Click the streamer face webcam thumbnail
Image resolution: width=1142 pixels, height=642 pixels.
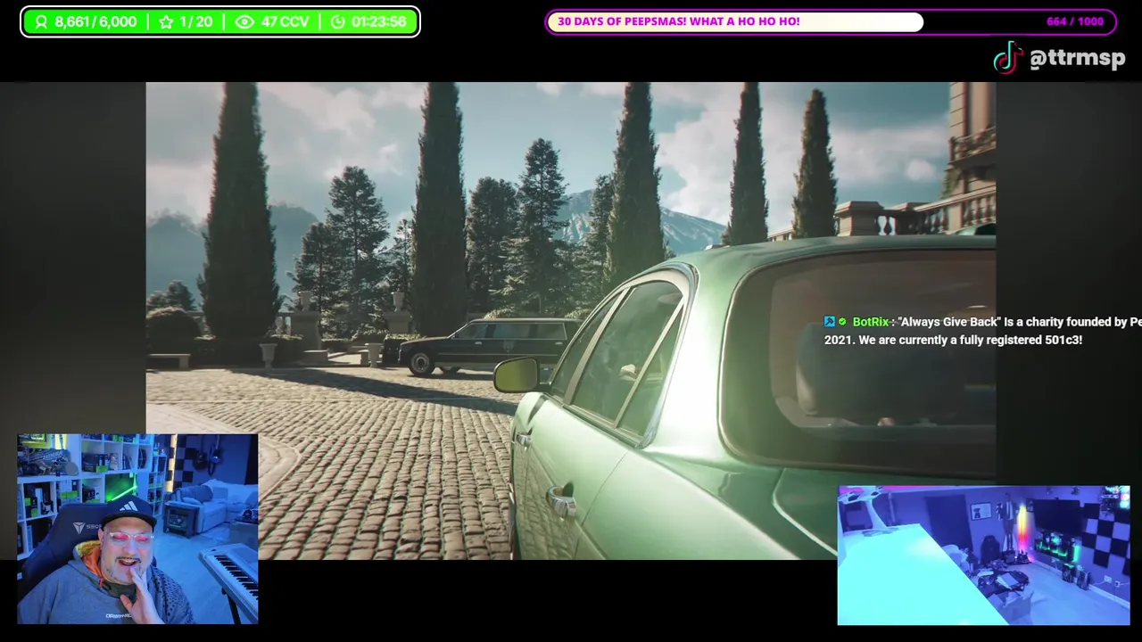point(137,529)
